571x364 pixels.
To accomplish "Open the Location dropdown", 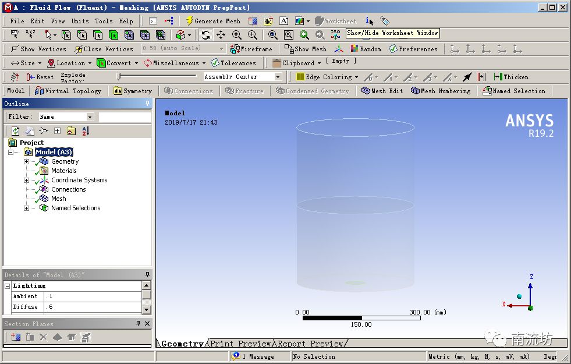I will pyautogui.click(x=69, y=63).
